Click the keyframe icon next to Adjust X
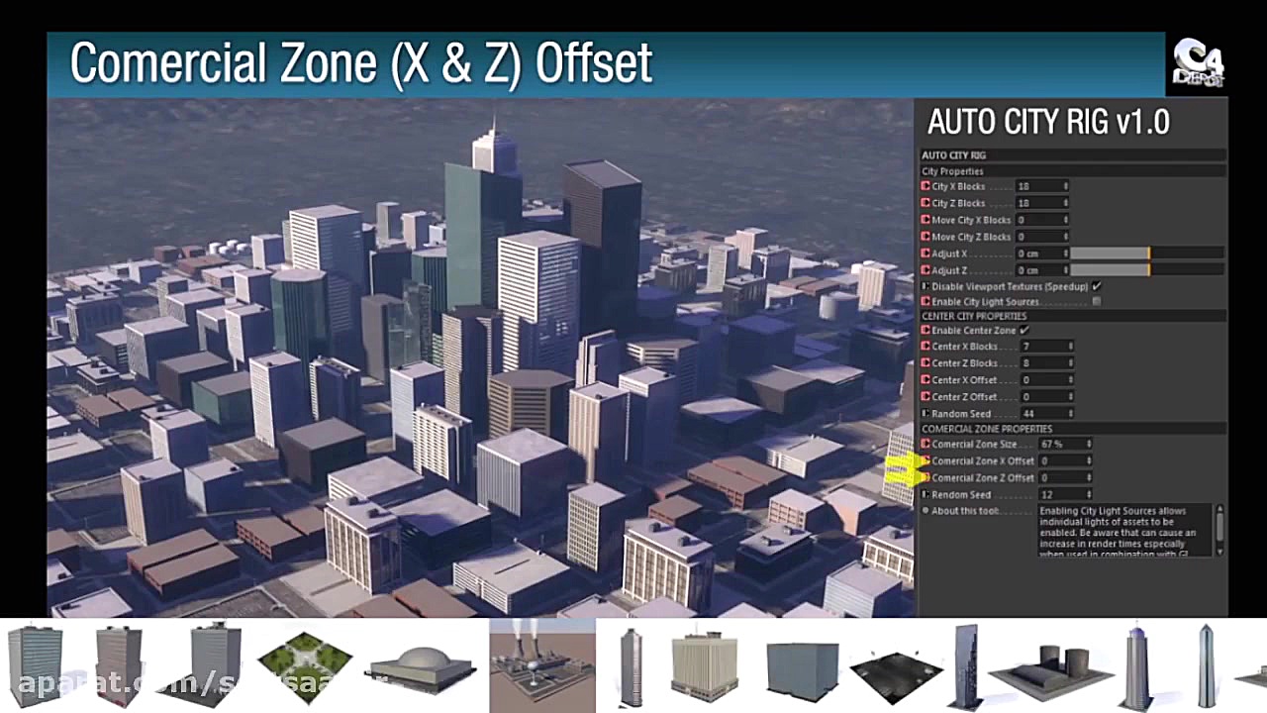Screen dimensions: 1267x713 click(926, 254)
